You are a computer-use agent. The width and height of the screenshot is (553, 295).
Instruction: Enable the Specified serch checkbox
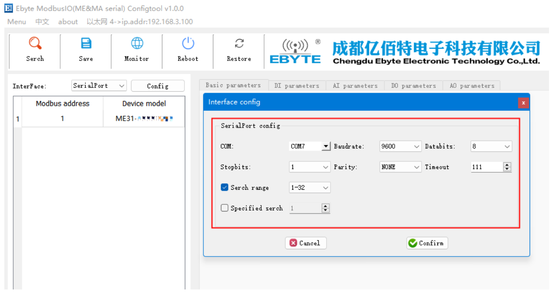point(224,208)
